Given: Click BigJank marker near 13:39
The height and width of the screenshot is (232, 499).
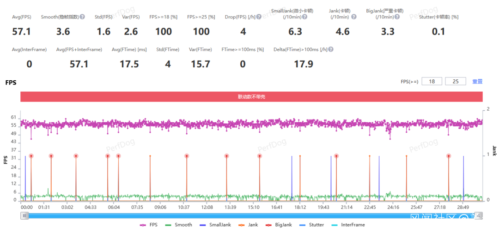Looking at the screenshot, I should 226,156.
